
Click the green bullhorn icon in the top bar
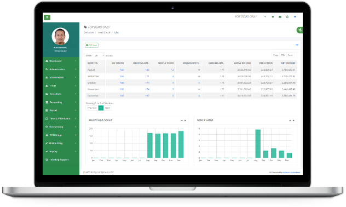[273, 17]
